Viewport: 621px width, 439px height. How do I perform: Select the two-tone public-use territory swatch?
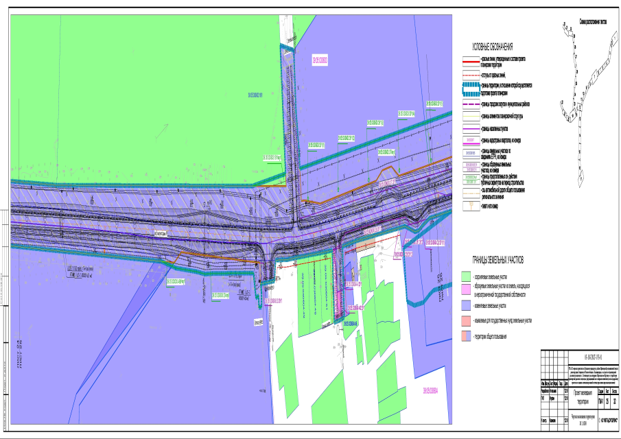coord(465,336)
